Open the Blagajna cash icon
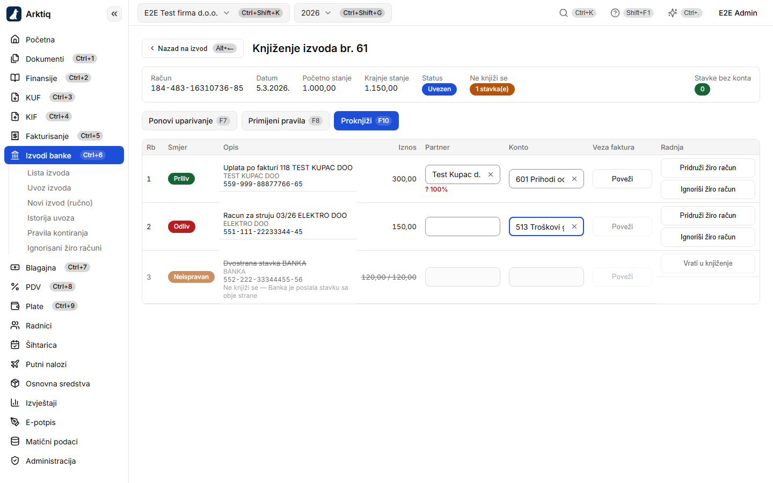 click(x=15, y=267)
